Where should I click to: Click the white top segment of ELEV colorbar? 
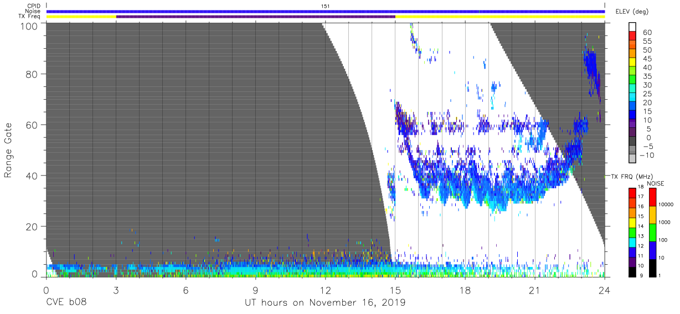point(632,28)
